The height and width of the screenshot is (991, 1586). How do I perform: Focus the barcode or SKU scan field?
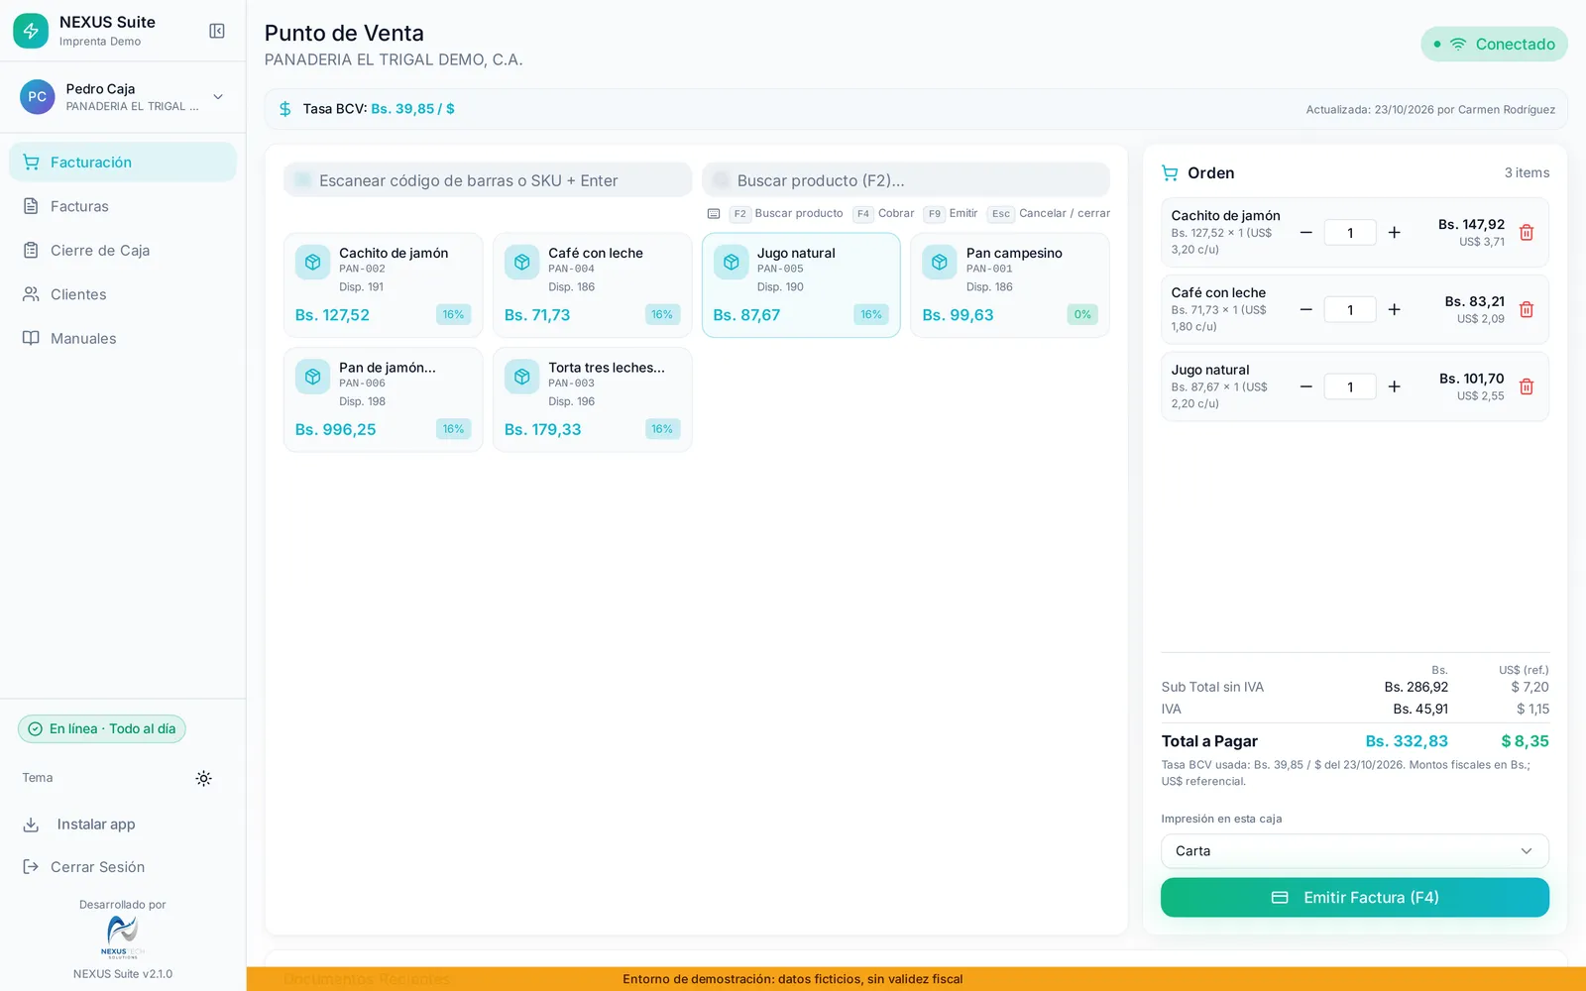pyautogui.click(x=488, y=180)
